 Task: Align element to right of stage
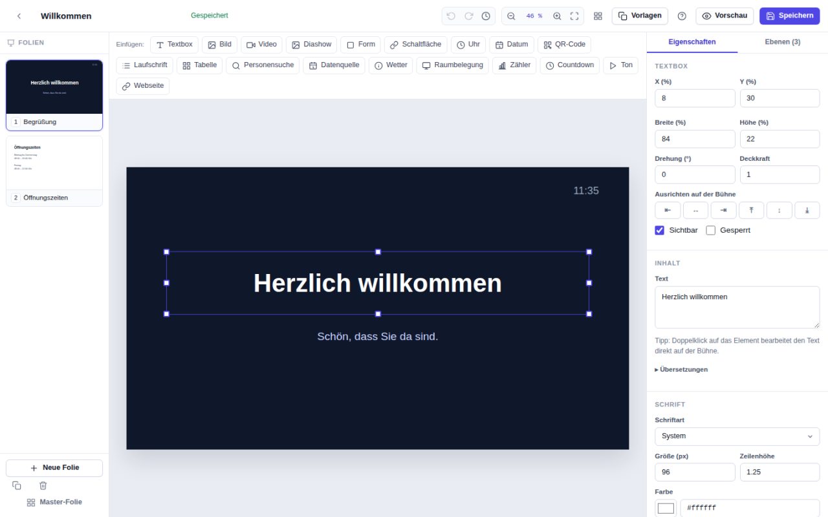(723, 210)
